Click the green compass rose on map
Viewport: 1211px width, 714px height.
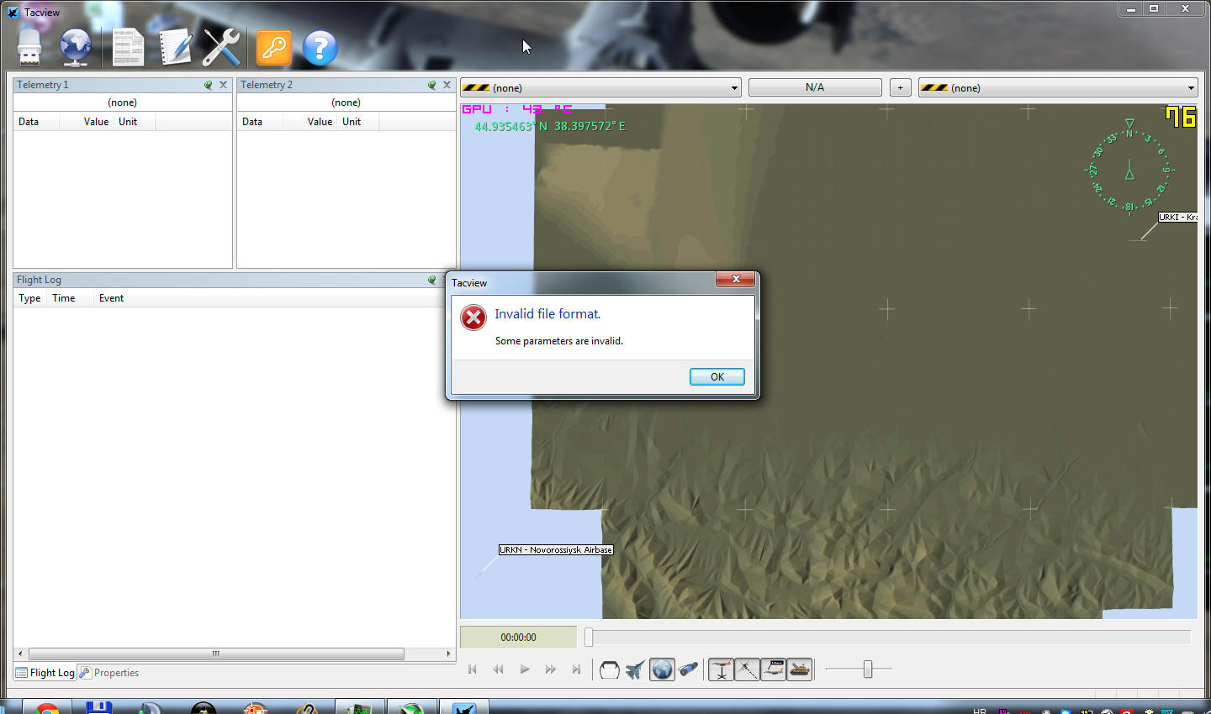coord(1129,169)
